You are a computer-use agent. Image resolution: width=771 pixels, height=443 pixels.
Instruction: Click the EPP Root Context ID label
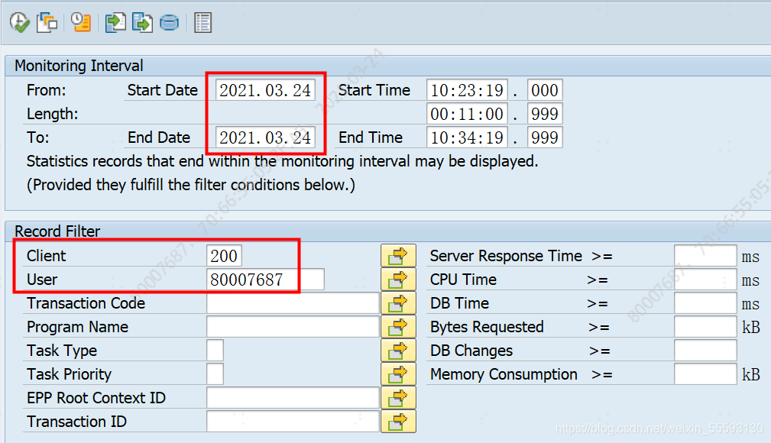coord(96,398)
